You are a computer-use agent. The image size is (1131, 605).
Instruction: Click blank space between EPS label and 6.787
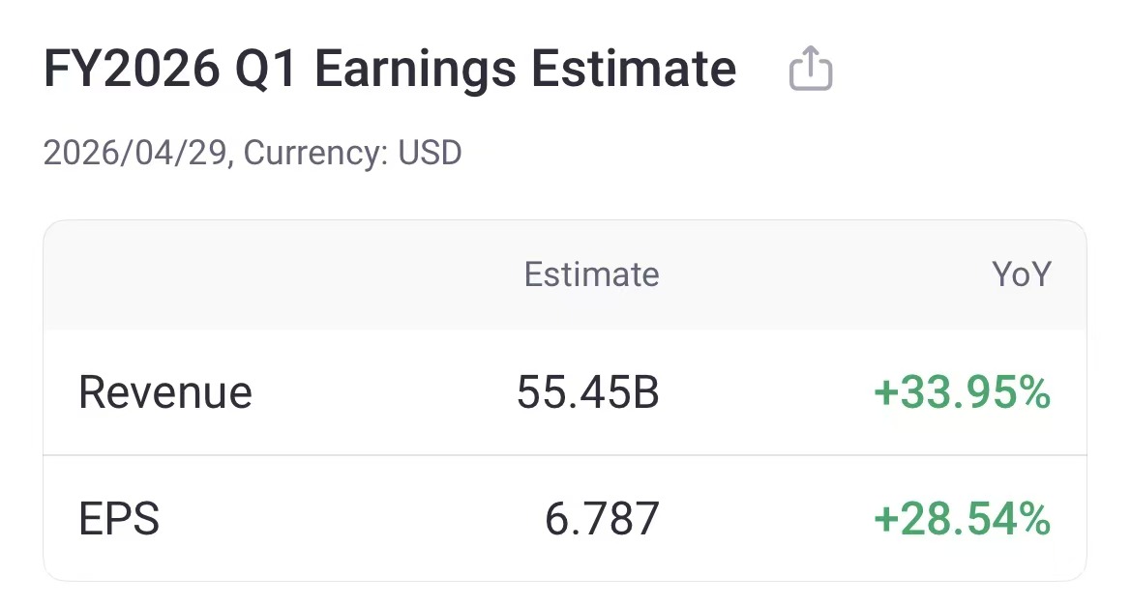tap(348, 519)
